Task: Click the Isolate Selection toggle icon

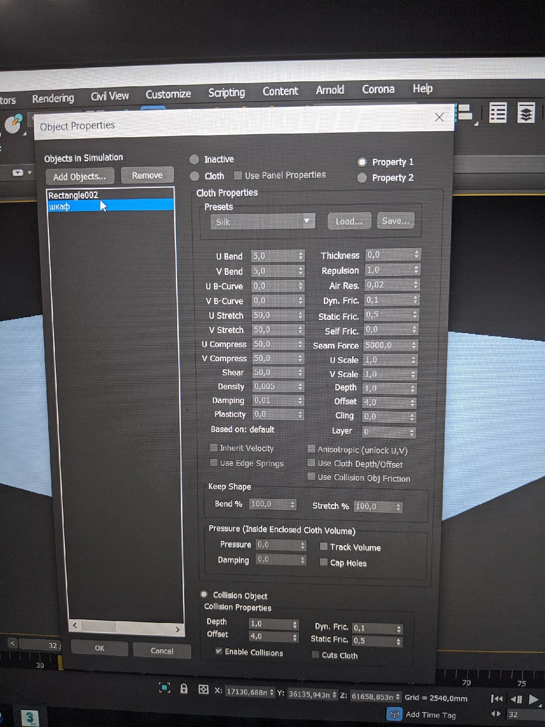Action: point(164,688)
